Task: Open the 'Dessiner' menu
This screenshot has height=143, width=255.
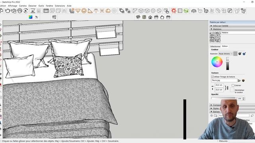Action: 32,6
